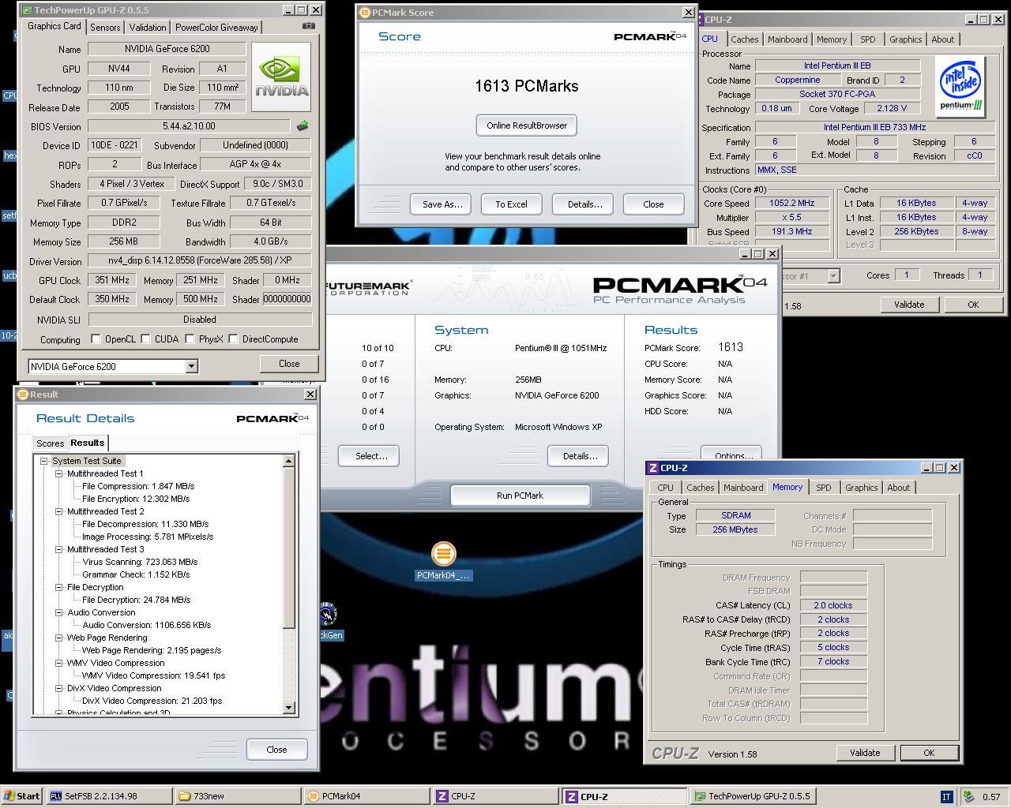The width and height of the screenshot is (1011, 808).
Task: Collapse the Audio Conversion node
Action: tap(59, 612)
